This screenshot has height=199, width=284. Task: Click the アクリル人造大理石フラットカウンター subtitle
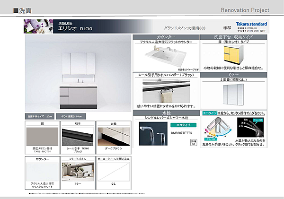166,42
